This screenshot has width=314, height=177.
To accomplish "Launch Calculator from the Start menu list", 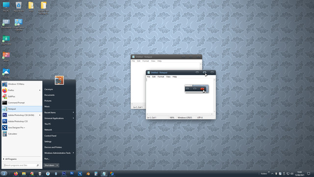I will coord(12,134).
